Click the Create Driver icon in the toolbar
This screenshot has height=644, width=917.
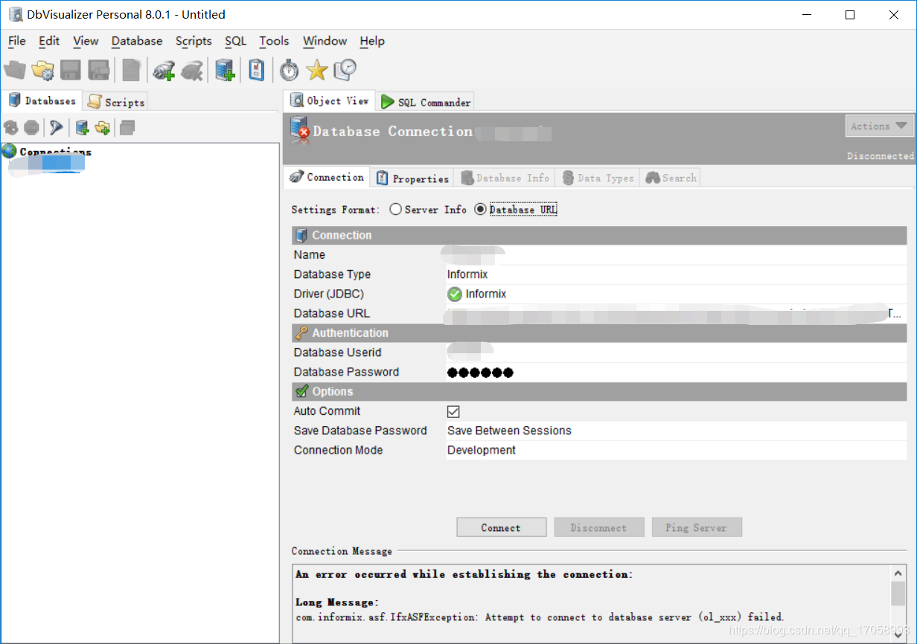[x=164, y=70]
